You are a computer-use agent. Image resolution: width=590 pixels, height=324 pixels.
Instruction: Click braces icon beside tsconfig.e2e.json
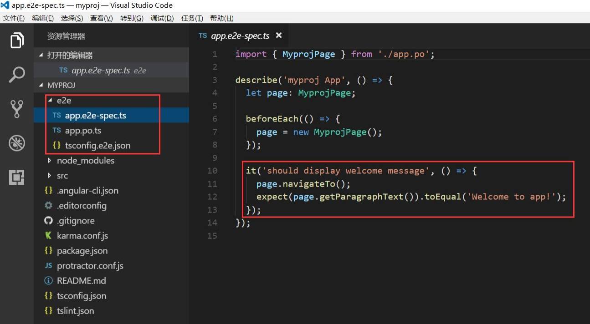56,146
